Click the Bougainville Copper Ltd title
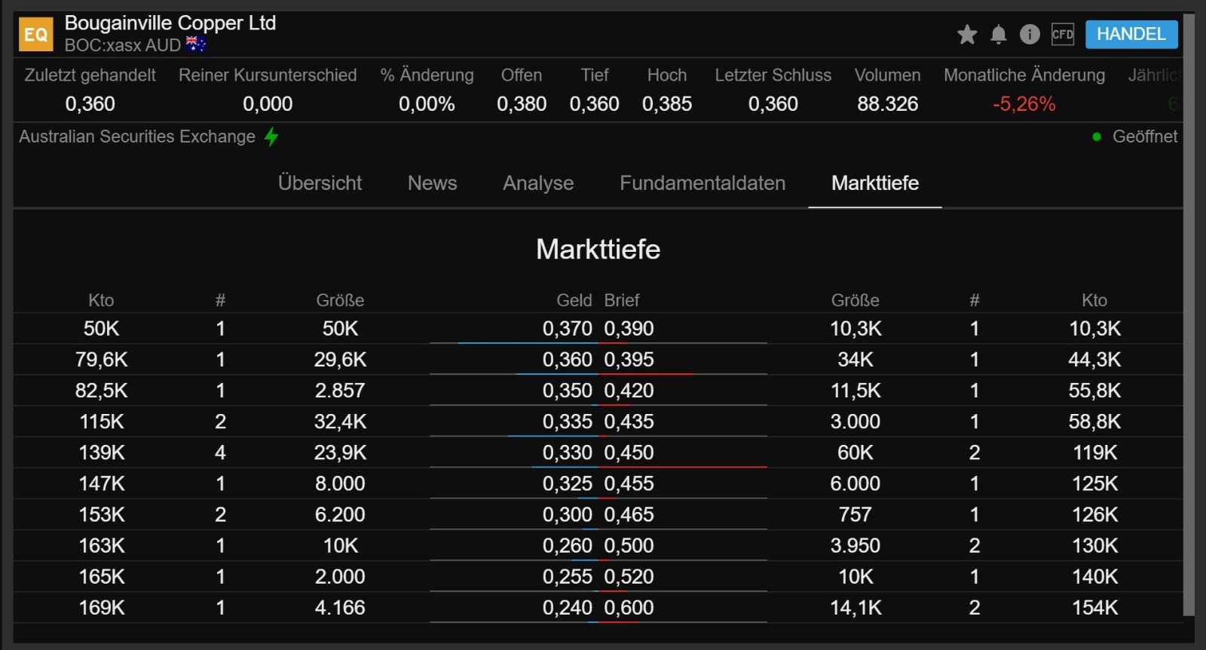1206x650 pixels. pos(170,23)
